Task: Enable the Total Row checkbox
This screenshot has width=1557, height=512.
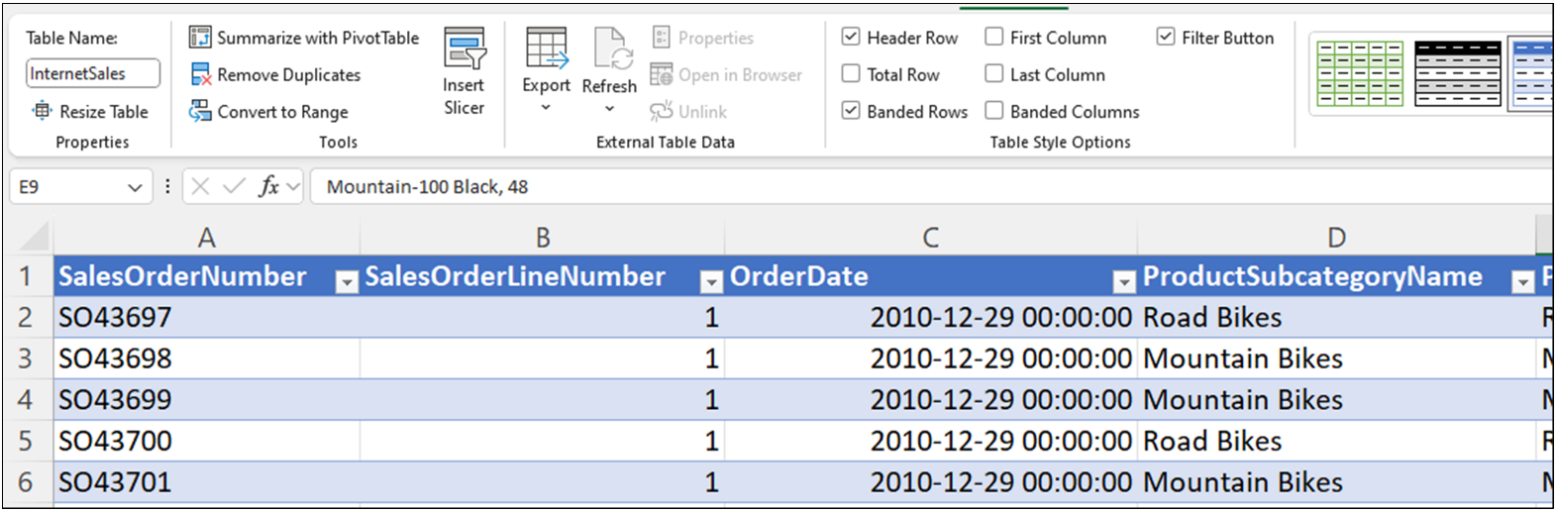Action: click(x=851, y=74)
